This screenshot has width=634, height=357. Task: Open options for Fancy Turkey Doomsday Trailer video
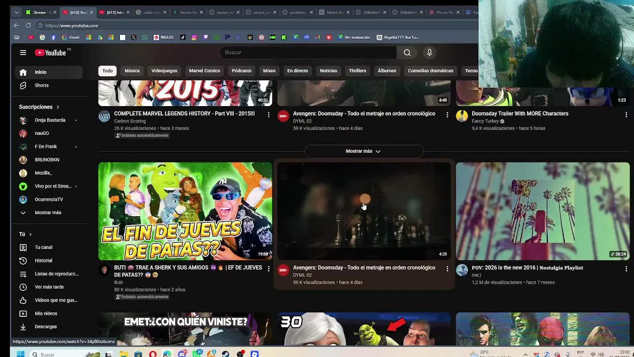[x=626, y=115]
